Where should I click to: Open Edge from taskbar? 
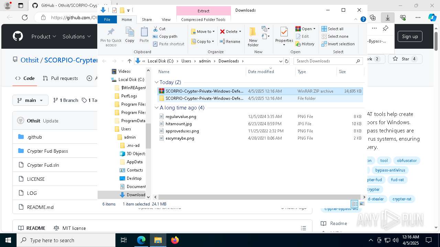[x=141, y=240]
